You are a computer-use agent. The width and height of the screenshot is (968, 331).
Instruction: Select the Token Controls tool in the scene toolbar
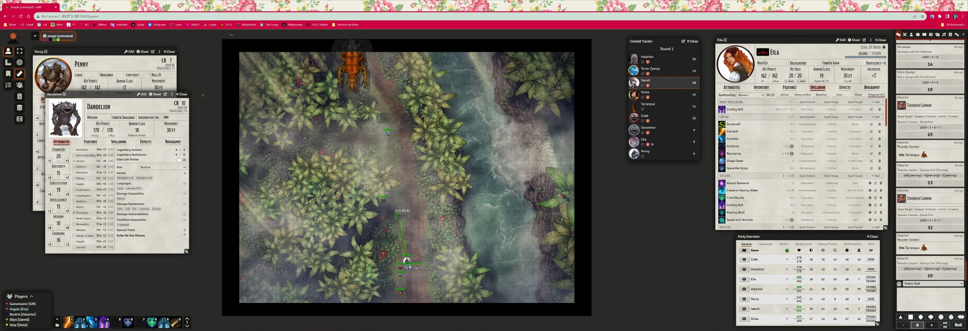click(x=8, y=51)
